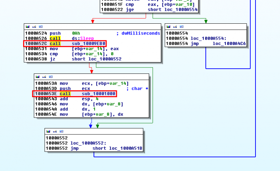
Task: Click node color icon on Sleep call block
Action: (28, 26)
